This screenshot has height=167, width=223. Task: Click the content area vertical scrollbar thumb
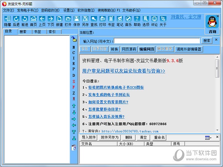(217, 68)
